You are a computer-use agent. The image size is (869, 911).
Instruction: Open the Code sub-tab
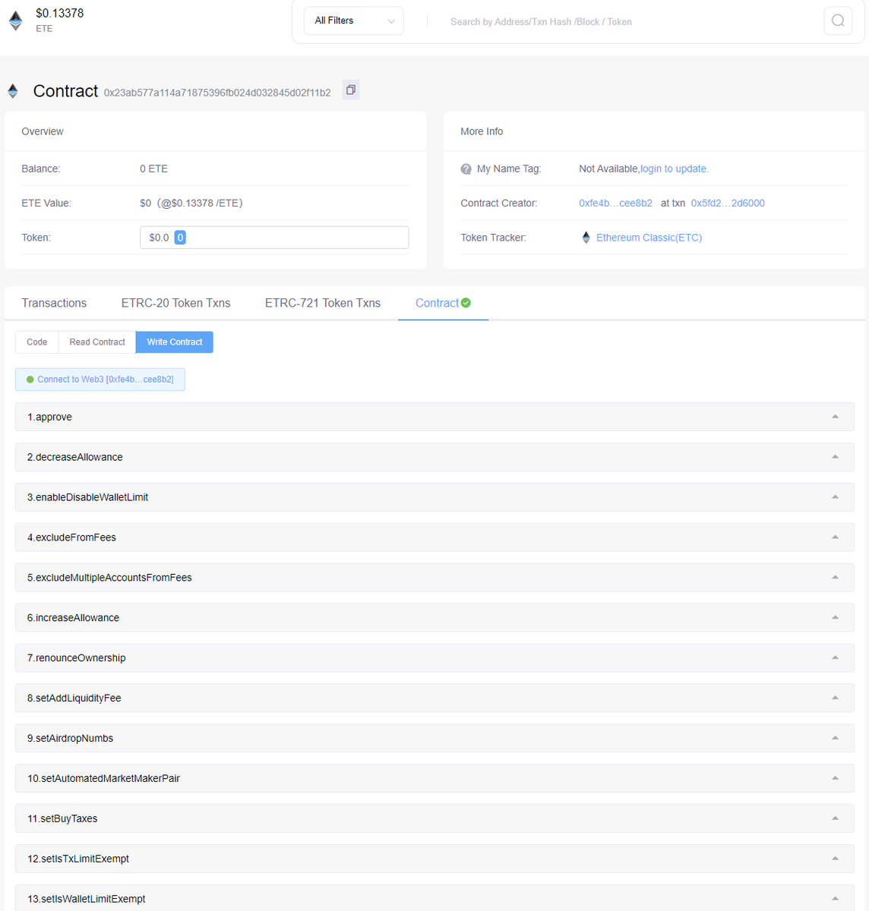(x=36, y=342)
